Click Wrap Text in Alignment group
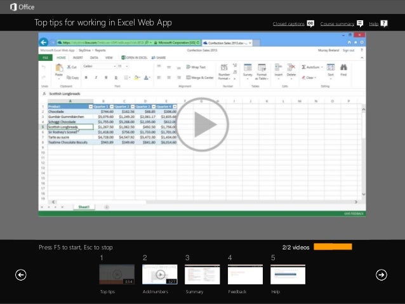 [x=196, y=67]
